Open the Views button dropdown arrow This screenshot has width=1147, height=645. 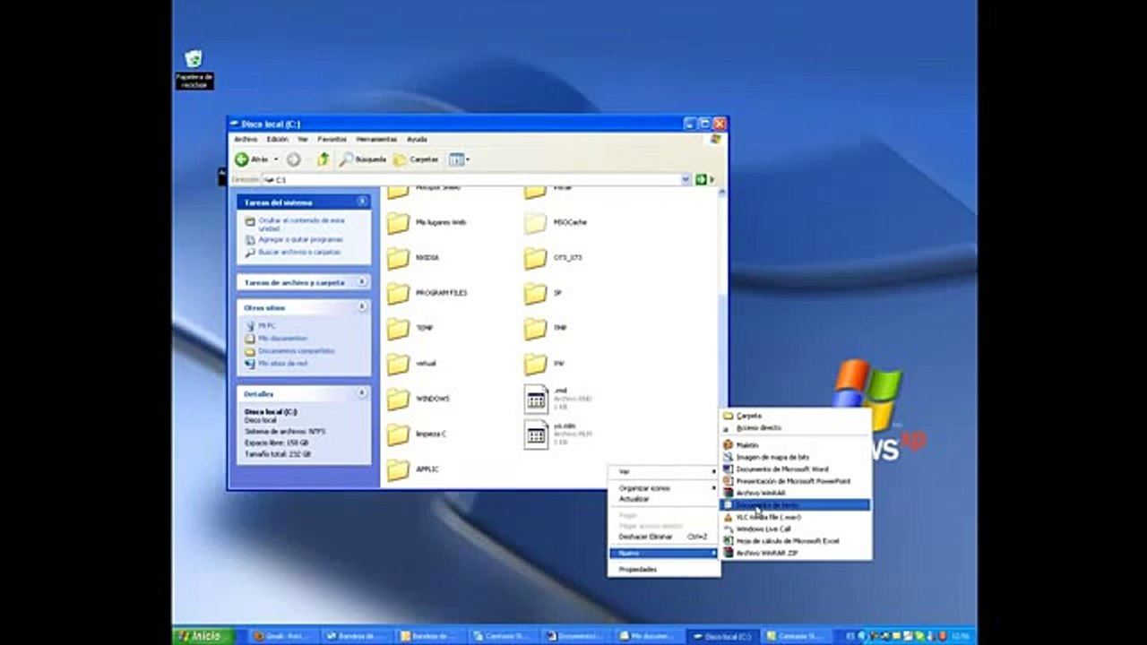tap(468, 159)
